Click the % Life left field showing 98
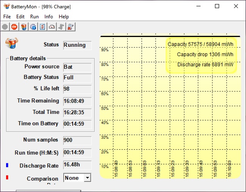This screenshot has height=192, width=246. point(77,89)
